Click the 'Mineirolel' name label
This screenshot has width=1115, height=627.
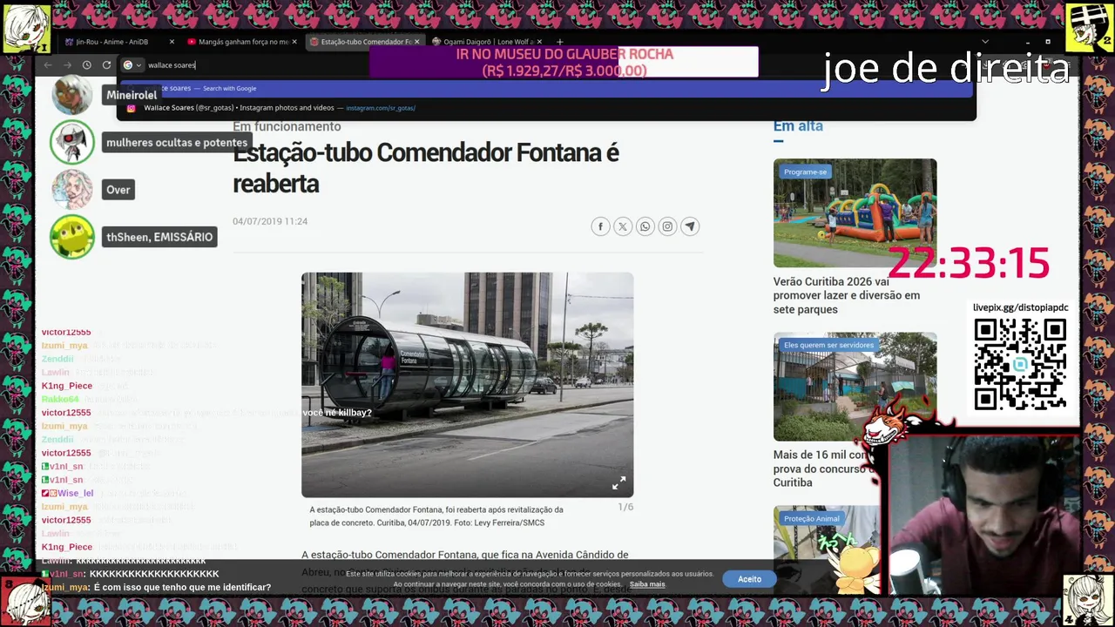click(132, 95)
